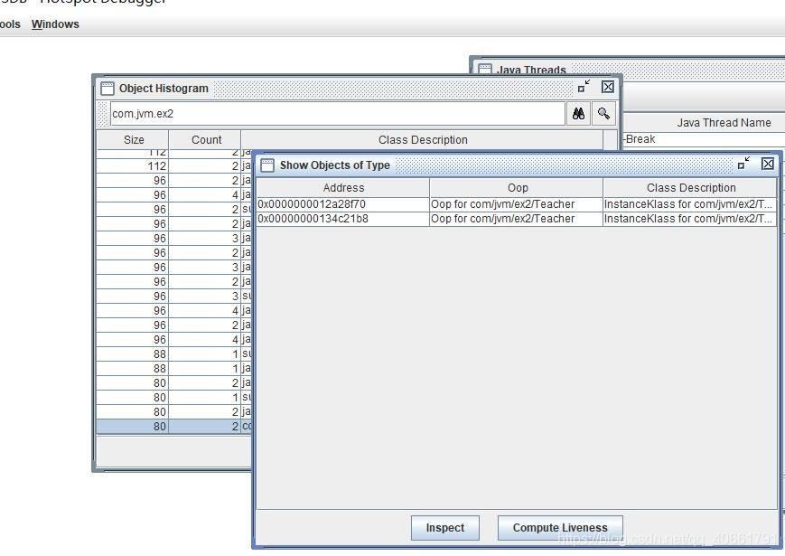This screenshot has height=556, width=785.
Task: Click Oop for com/jvm/ex2/Teacher in first row
Action: pos(517,204)
